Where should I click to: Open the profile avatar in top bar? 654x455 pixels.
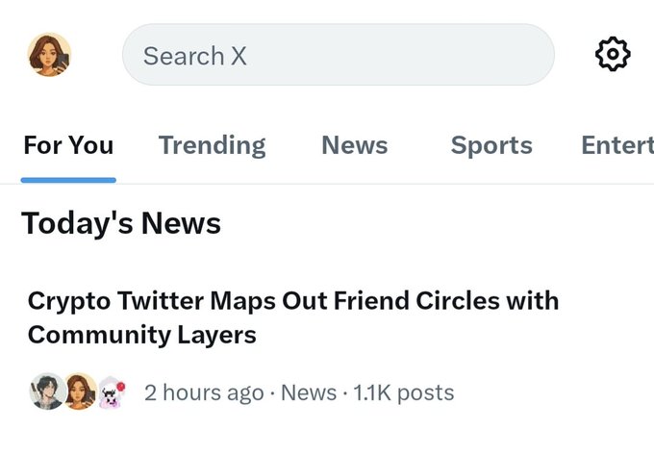pos(49,55)
